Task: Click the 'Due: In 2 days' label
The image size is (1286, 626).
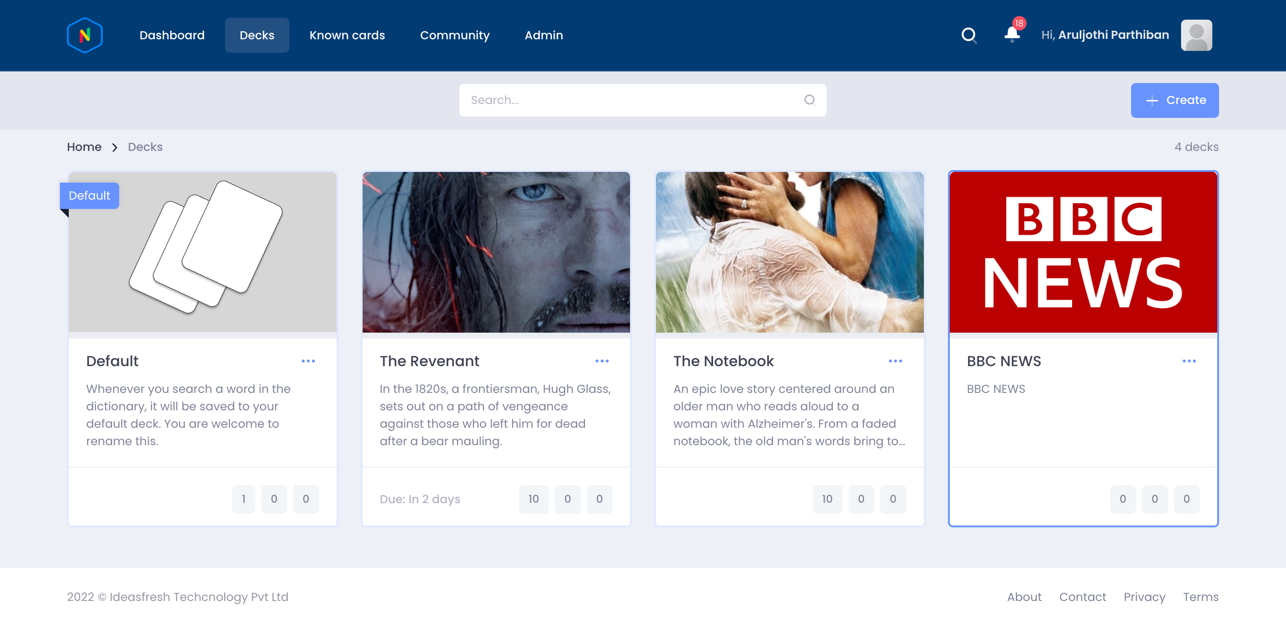Action: click(x=420, y=499)
